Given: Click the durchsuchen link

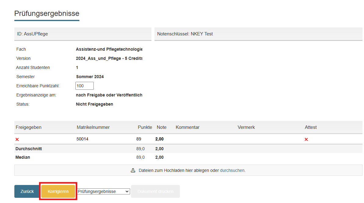Looking at the screenshot, I should tap(232, 171).
